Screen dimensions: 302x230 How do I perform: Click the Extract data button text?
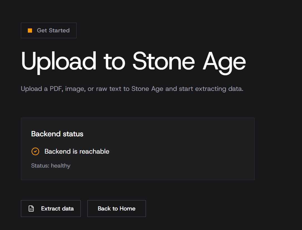pos(57,208)
